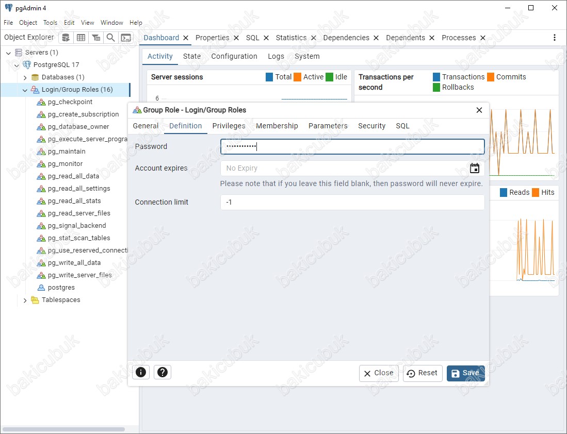Close the Group Role dialog with X
Image resolution: width=567 pixels, height=434 pixels.
pyautogui.click(x=479, y=110)
